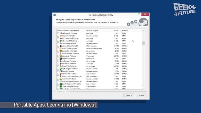The height and width of the screenshot is (113, 201).
Task: Click Карточные subcategory of Quick Blackjack
Action: point(91,84)
